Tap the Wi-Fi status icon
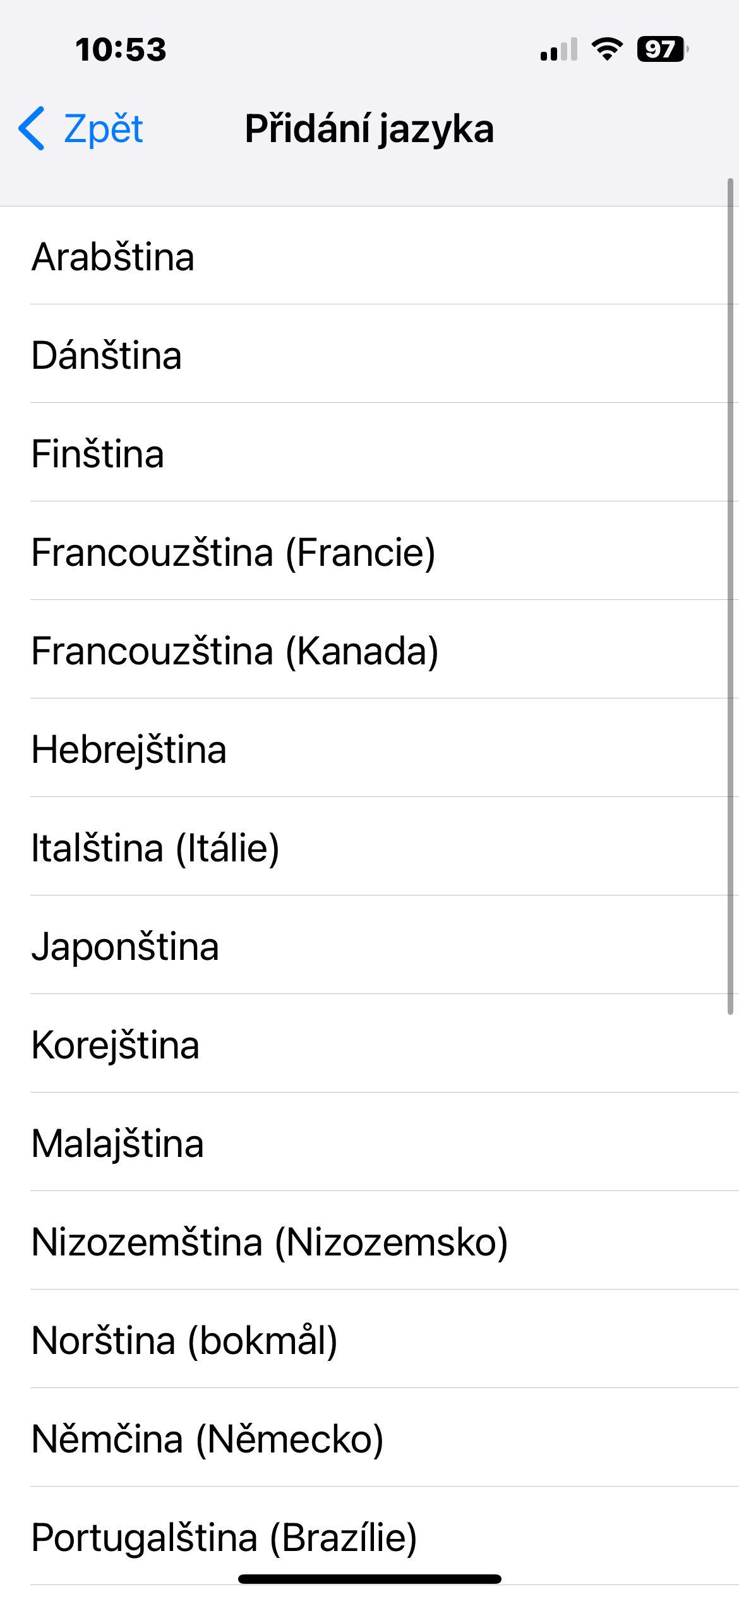 [607, 49]
